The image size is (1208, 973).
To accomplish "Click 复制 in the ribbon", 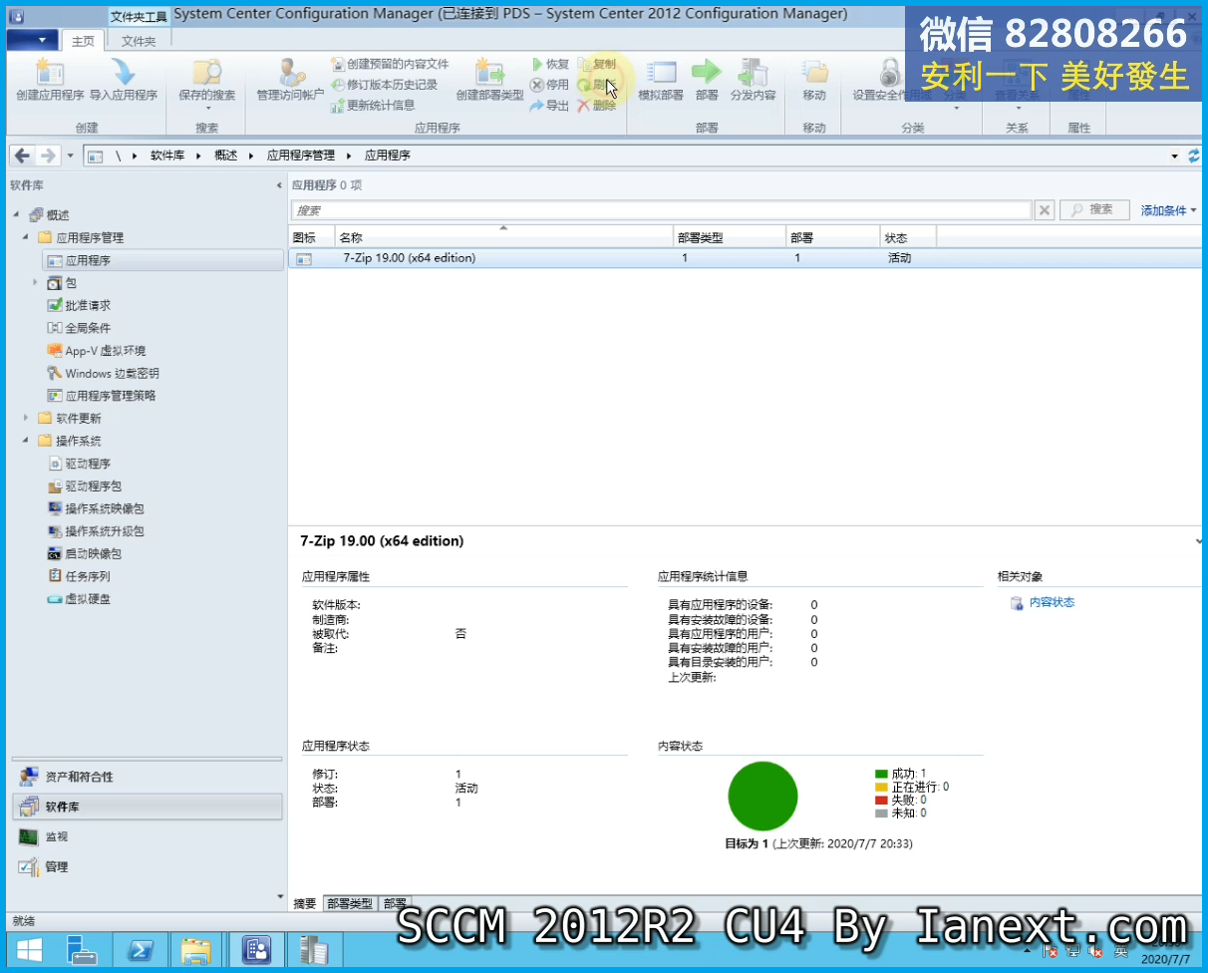I will point(596,64).
